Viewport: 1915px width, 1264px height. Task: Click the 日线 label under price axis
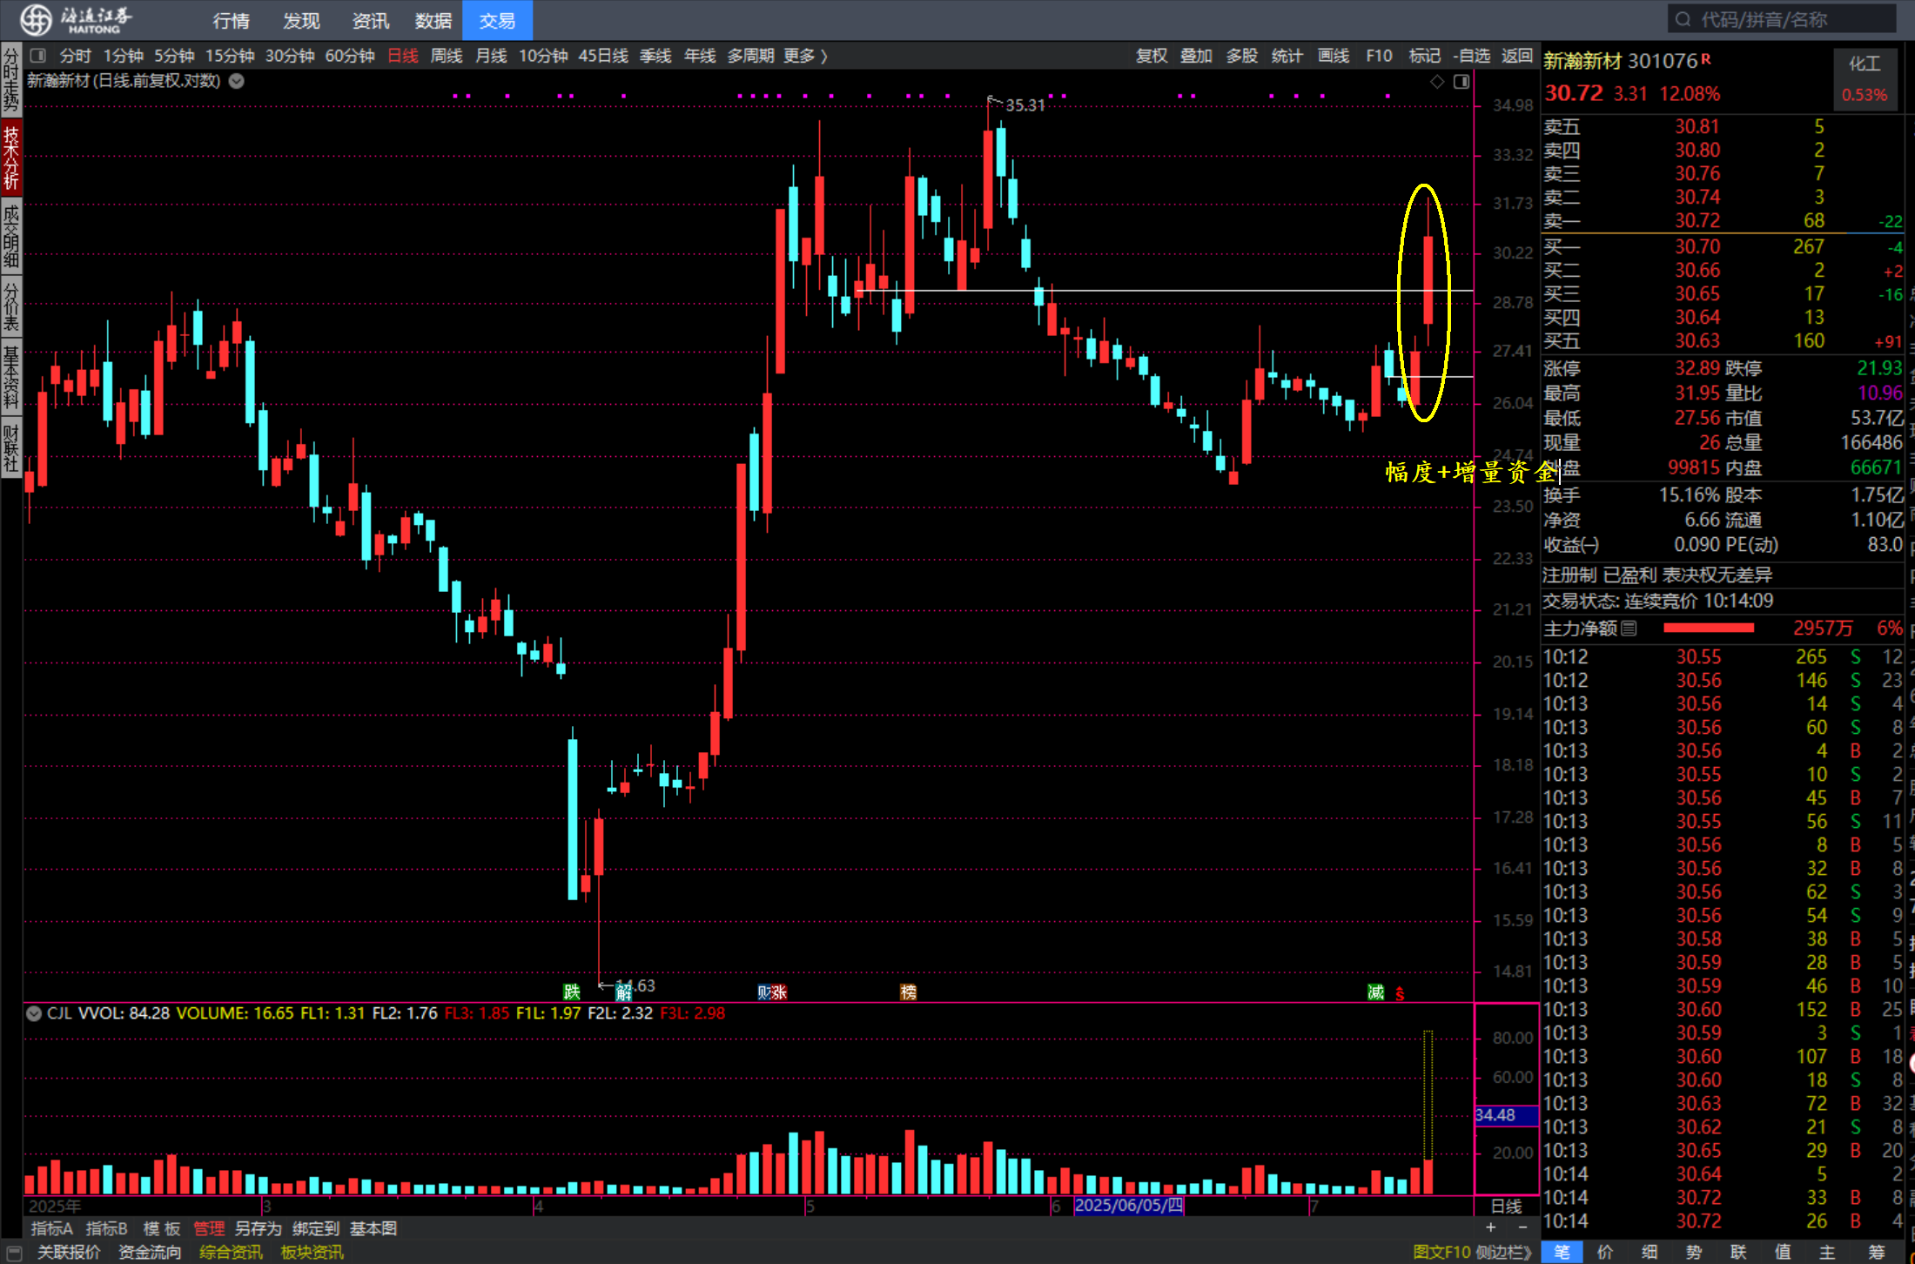point(1507,1206)
